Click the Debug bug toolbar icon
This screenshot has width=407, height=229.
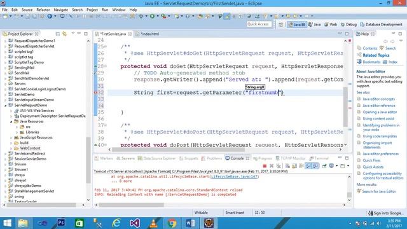tap(141, 16)
